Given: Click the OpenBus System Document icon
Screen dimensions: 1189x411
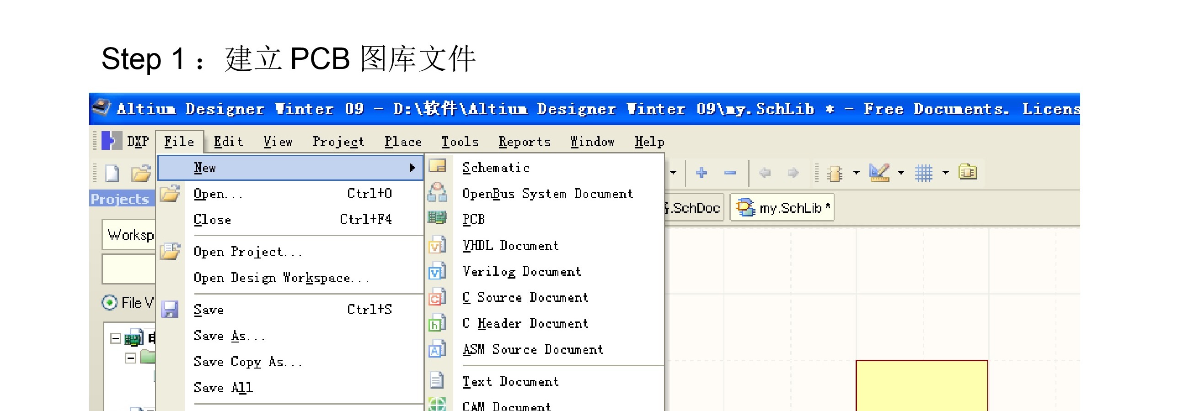Looking at the screenshot, I should (437, 192).
